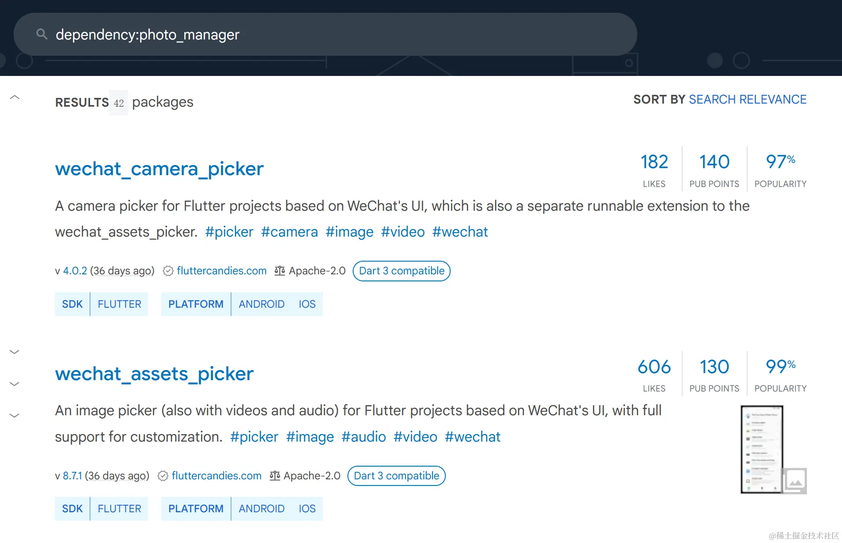842x543 pixels.
Task: Click #picker tag under wechat_camera_picker
Action: click(x=229, y=232)
